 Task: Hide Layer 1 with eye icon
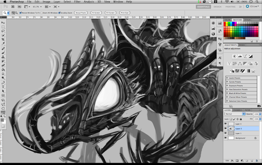[226, 133]
